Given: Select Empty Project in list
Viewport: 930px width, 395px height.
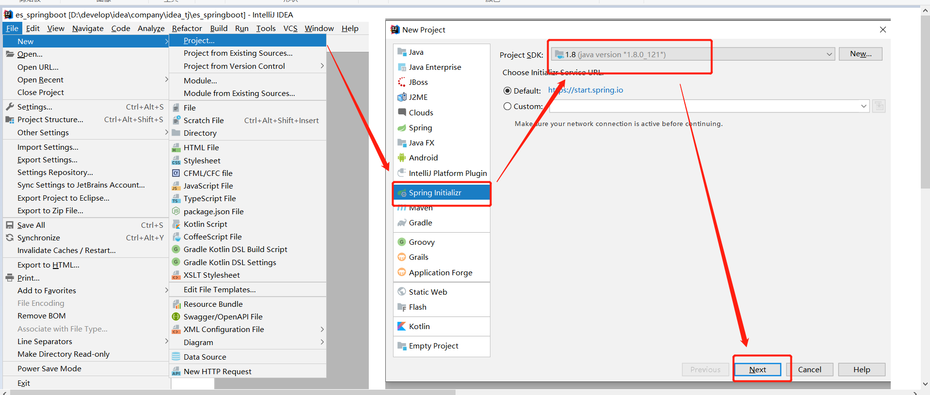Looking at the screenshot, I should point(441,346).
